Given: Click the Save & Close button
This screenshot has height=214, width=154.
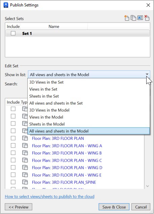Looking at the screenshot, I should click(114, 207).
